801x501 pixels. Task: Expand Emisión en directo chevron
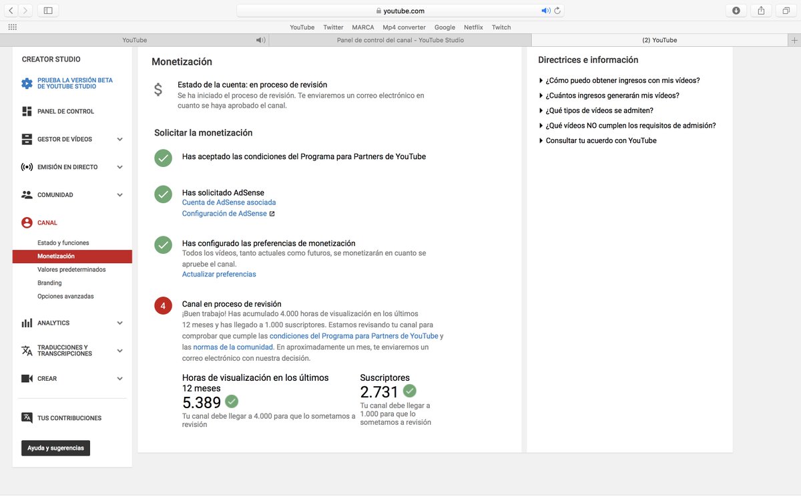[120, 167]
